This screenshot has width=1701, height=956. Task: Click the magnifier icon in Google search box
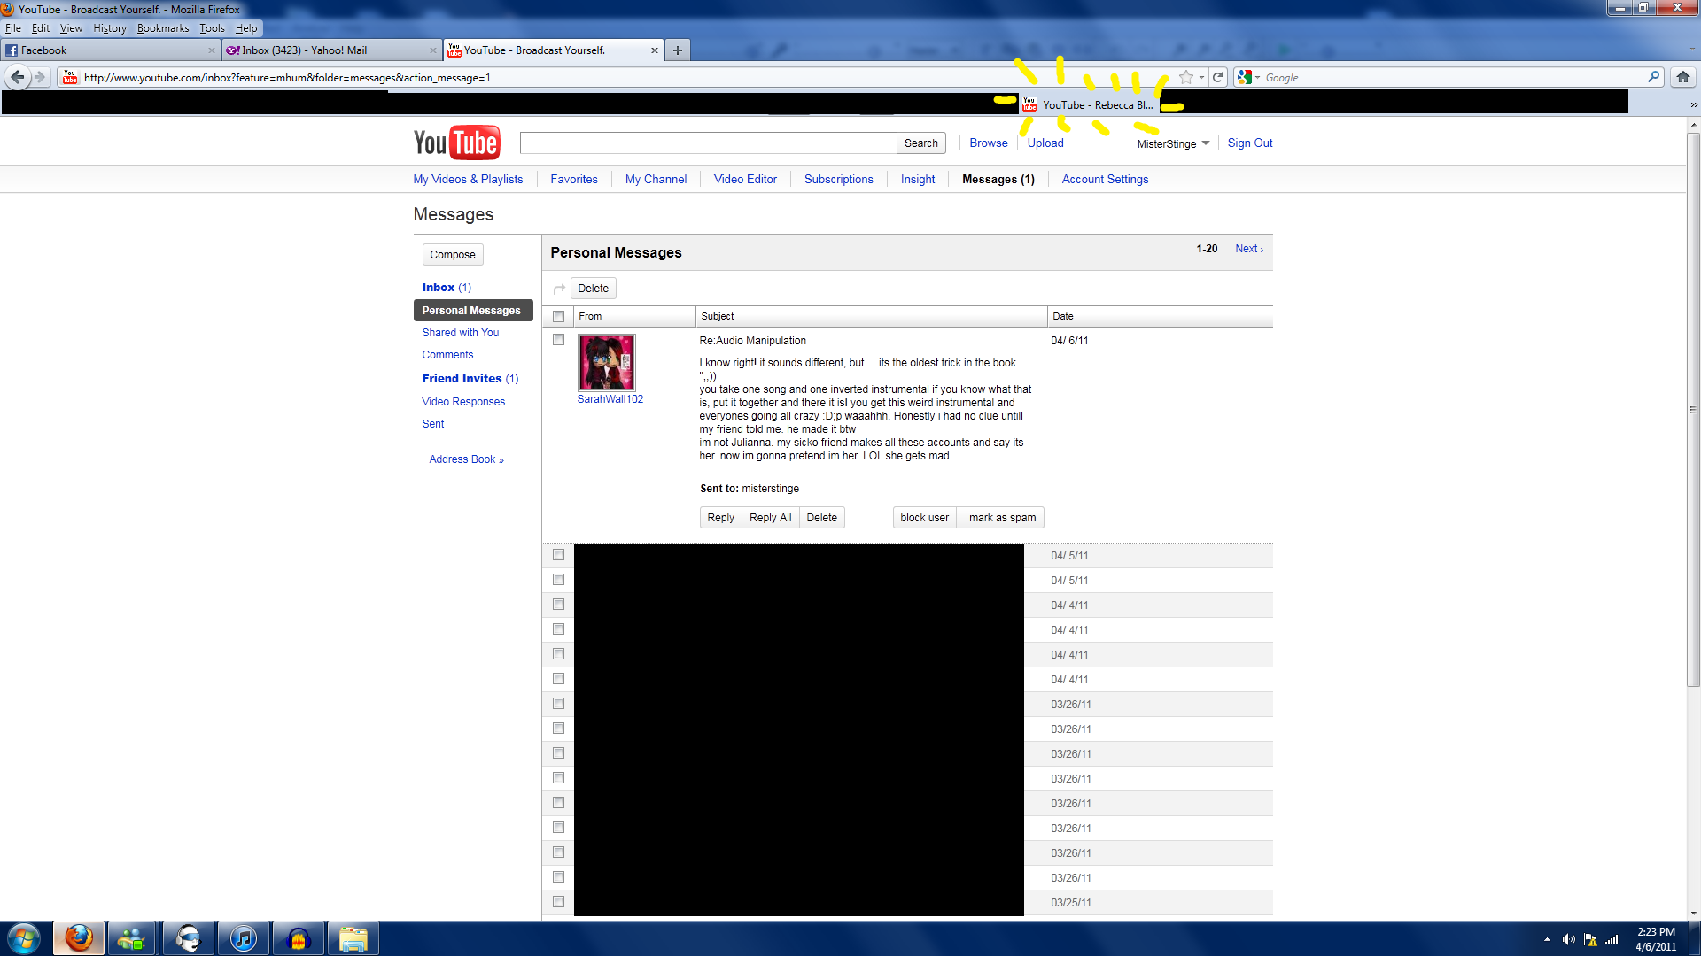(x=1653, y=77)
